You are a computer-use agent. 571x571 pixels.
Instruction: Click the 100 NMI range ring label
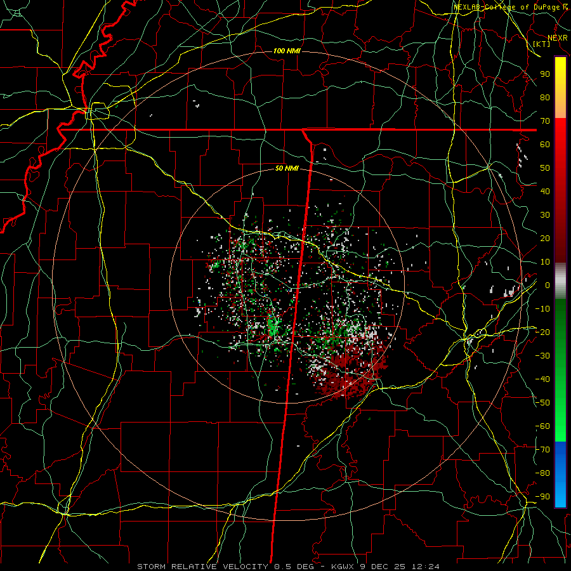287,51
